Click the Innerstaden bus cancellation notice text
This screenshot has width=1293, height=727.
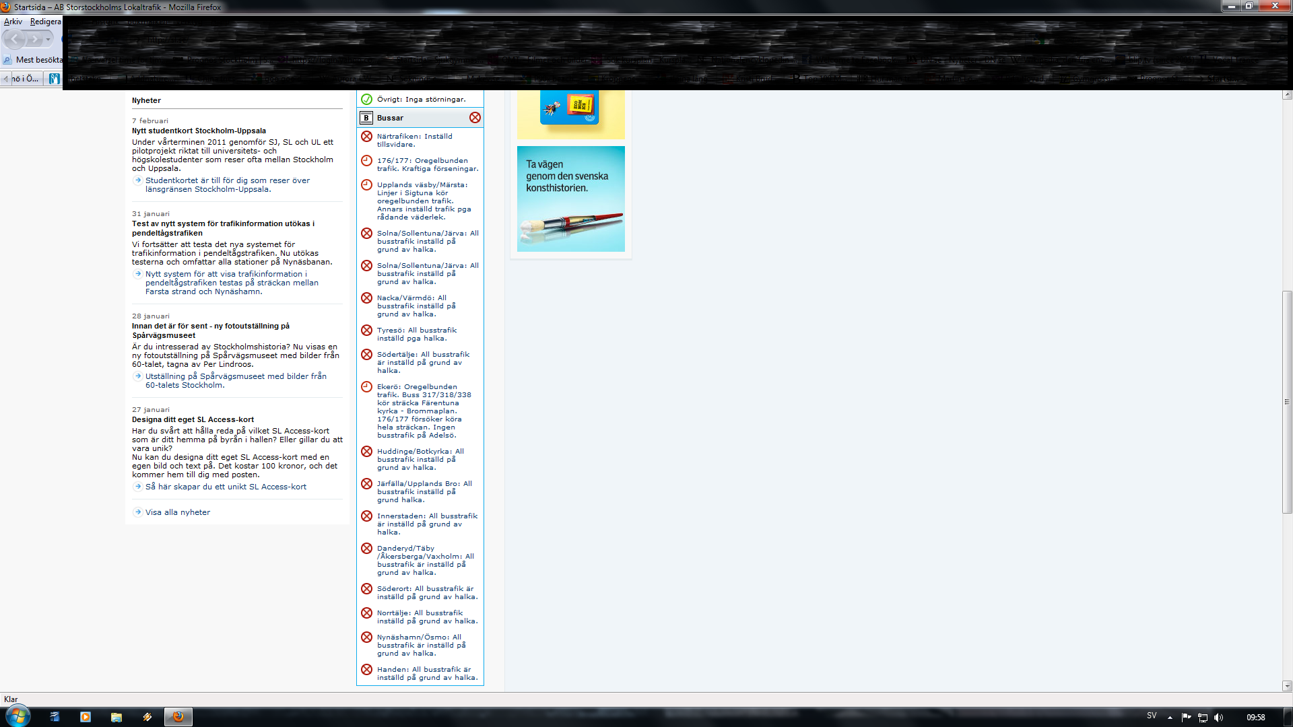[427, 524]
